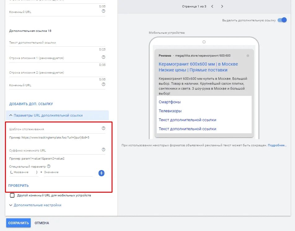Image resolution: width=295 pixels, height=231 pixels.
Task: Click megaplitka.store display URL in preview
Action: point(203,56)
